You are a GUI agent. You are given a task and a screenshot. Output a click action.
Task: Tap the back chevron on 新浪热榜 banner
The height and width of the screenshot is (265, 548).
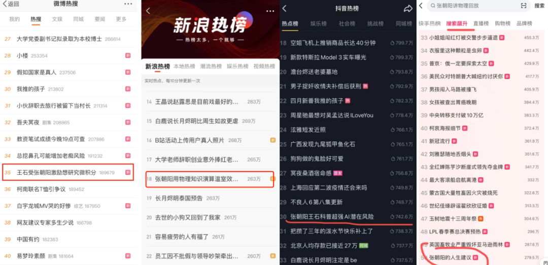[148, 11]
